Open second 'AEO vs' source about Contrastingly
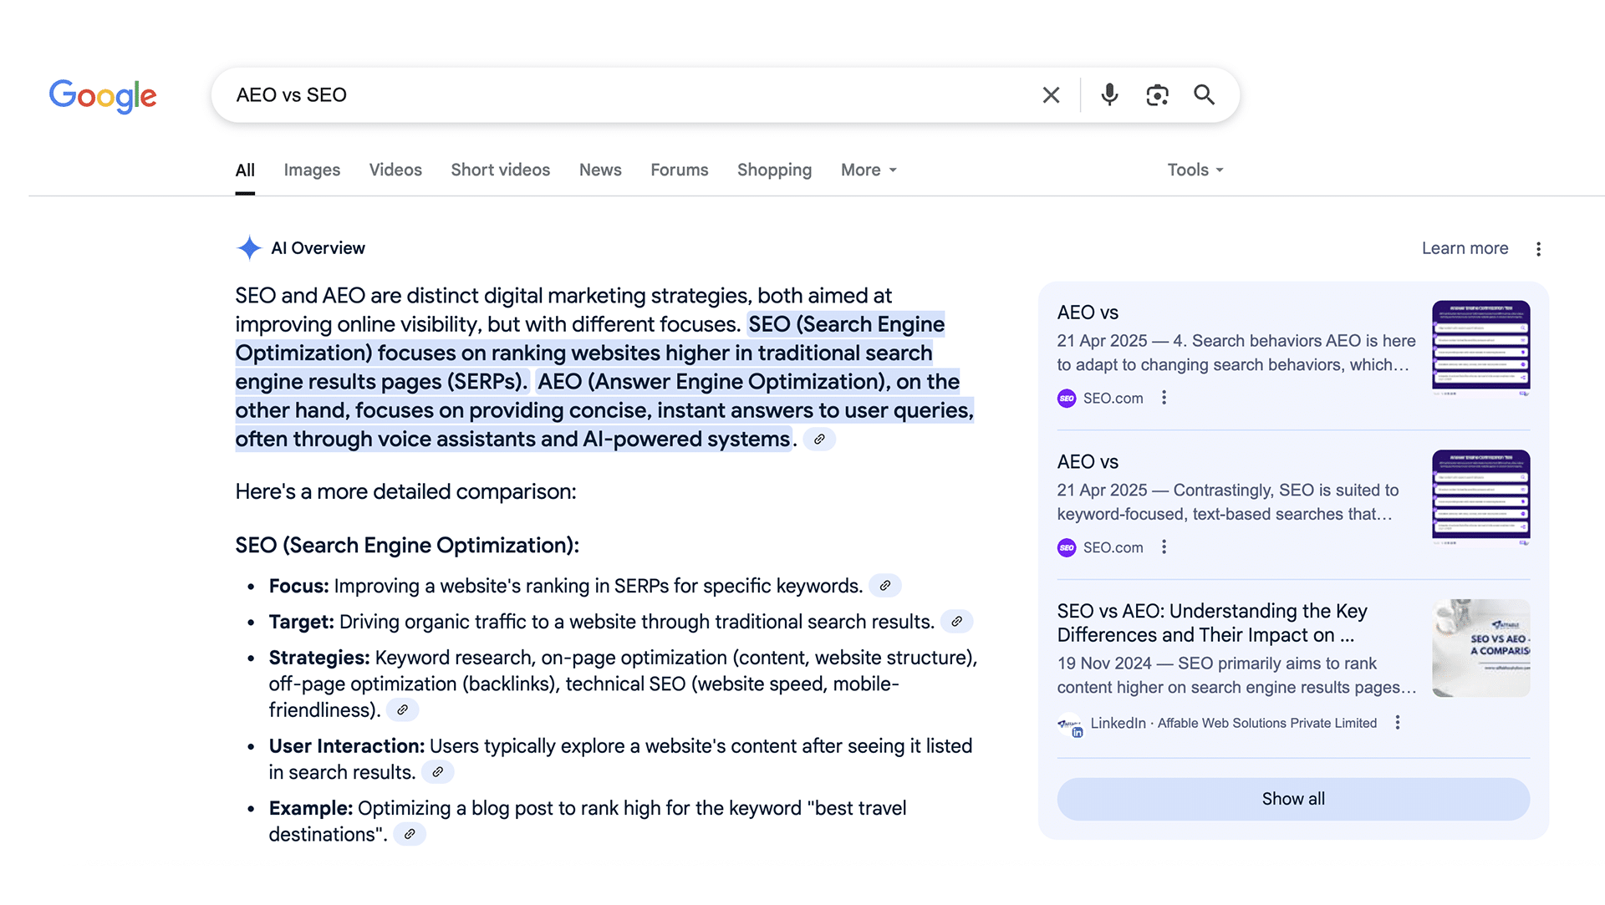 pos(1088,462)
